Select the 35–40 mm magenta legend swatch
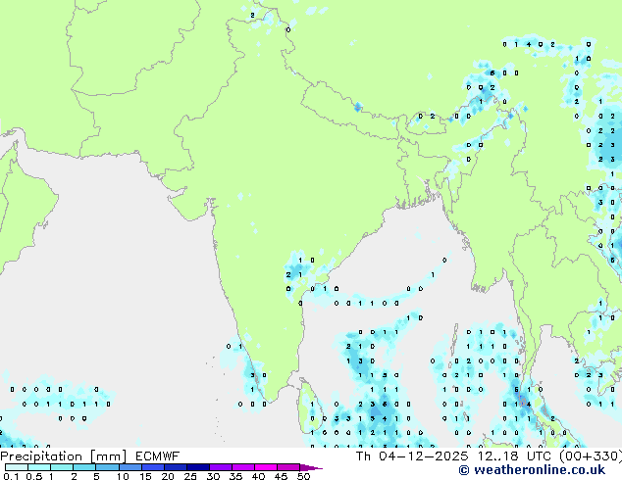Image resolution: width=622 pixels, height=480 pixels. tap(243, 467)
